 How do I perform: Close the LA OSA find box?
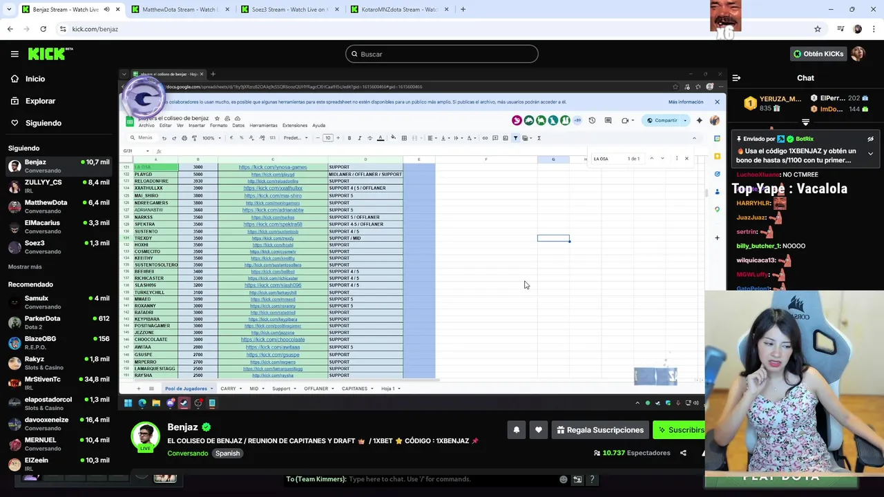686,159
